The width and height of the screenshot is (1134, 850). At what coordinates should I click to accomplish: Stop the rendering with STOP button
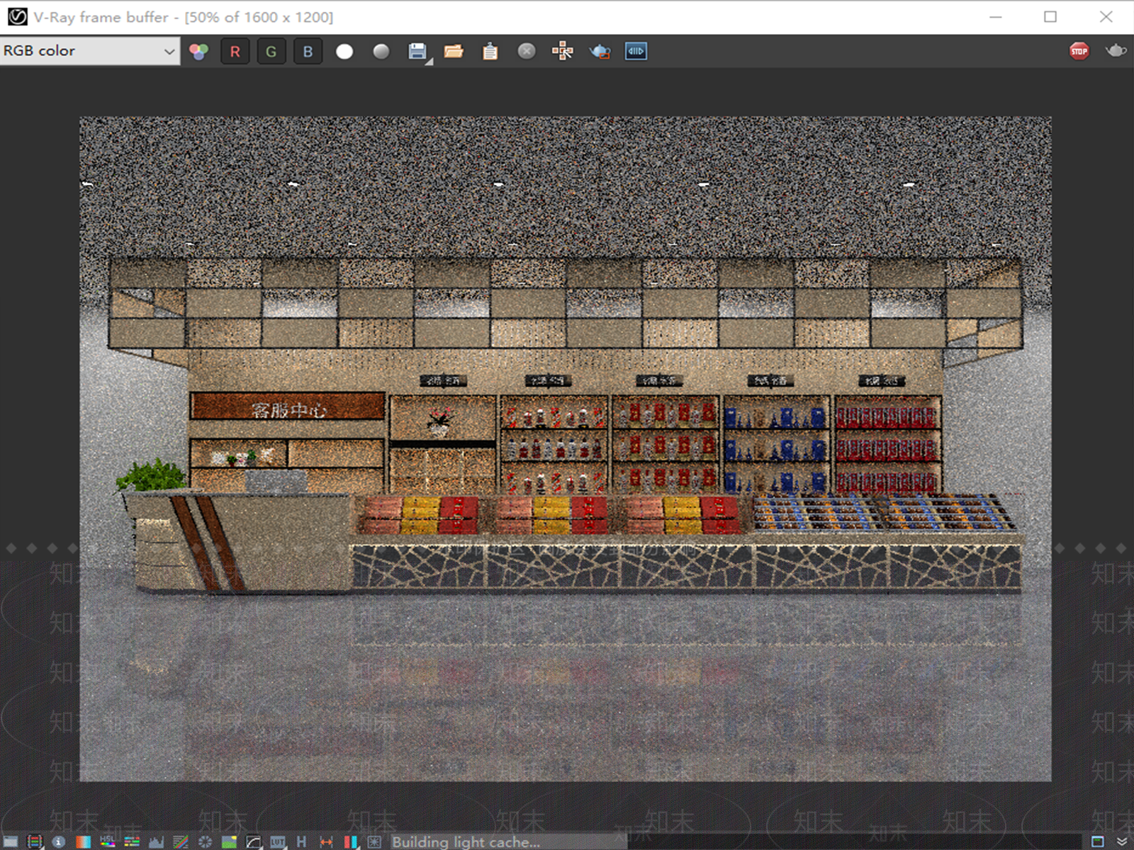(x=1079, y=51)
